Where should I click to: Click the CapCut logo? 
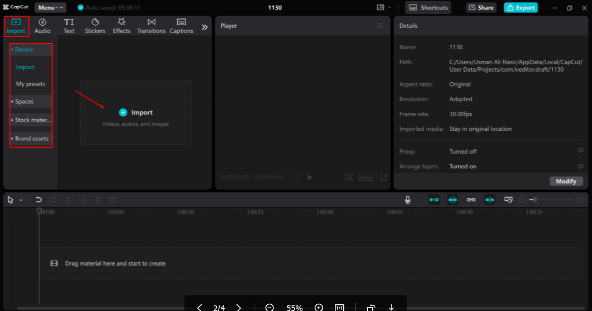tap(16, 7)
